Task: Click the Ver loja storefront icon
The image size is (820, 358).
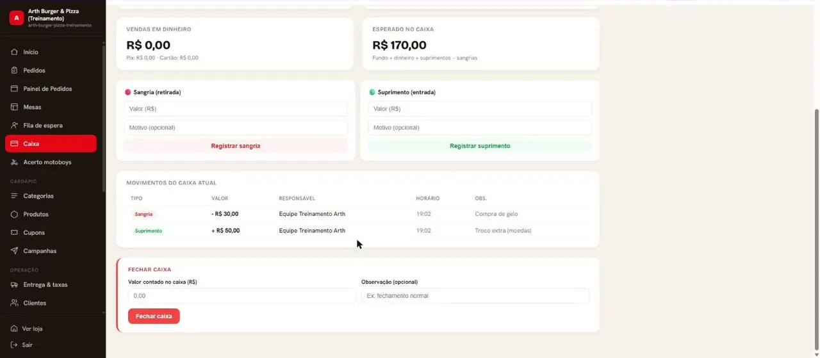Action: click(14, 329)
